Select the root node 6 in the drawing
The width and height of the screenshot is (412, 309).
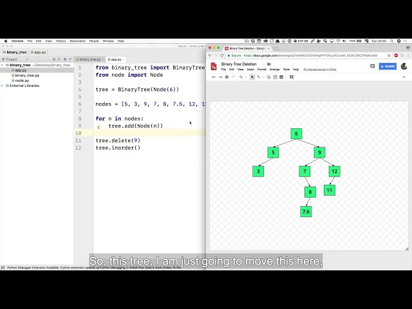click(296, 134)
